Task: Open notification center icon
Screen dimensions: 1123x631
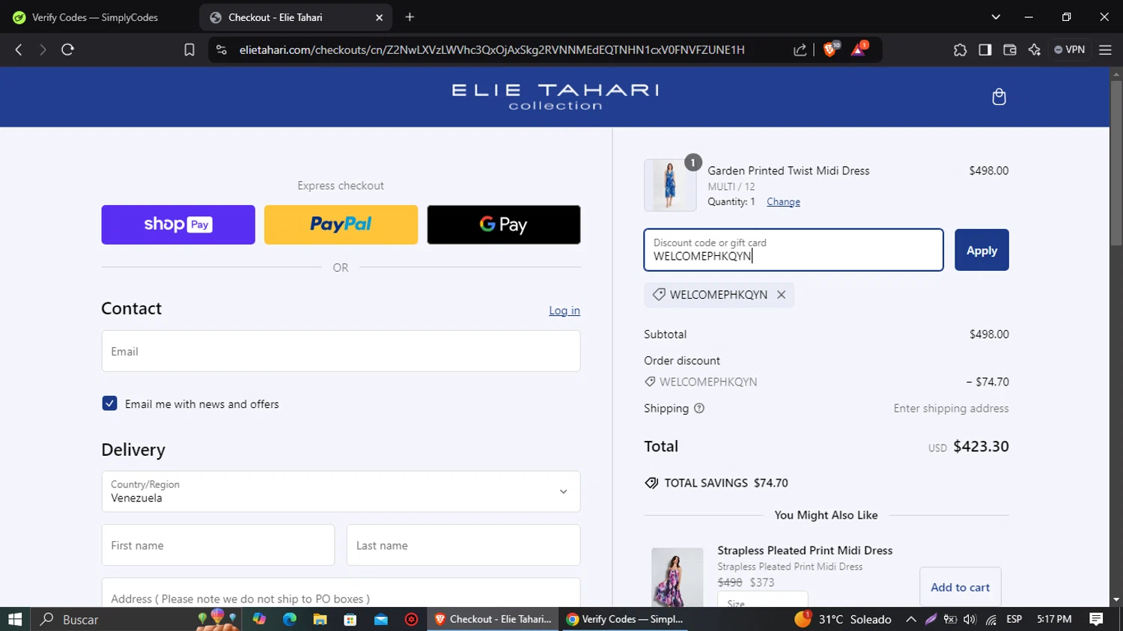Action: [1096, 619]
